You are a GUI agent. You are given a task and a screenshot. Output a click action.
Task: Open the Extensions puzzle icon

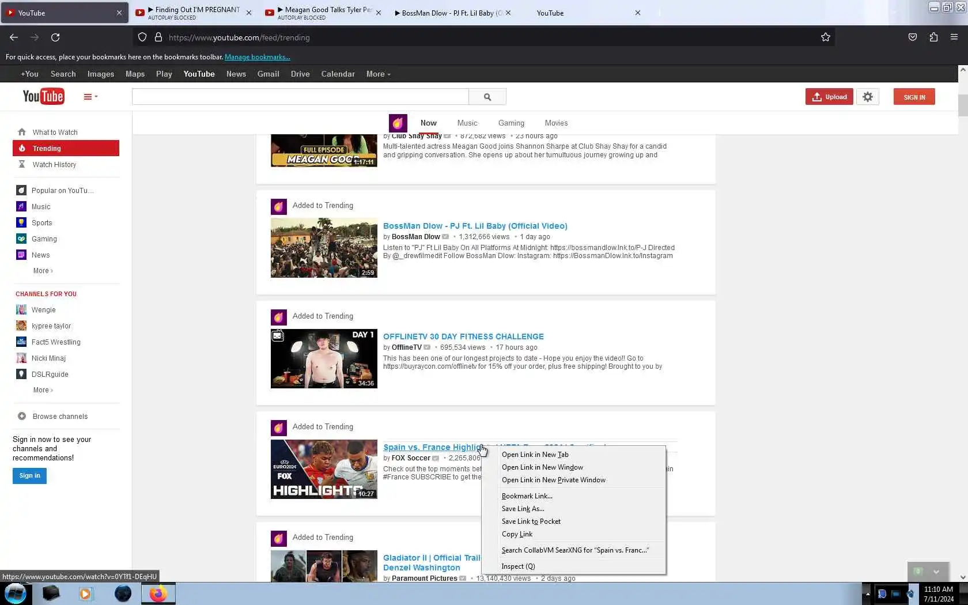coord(933,37)
